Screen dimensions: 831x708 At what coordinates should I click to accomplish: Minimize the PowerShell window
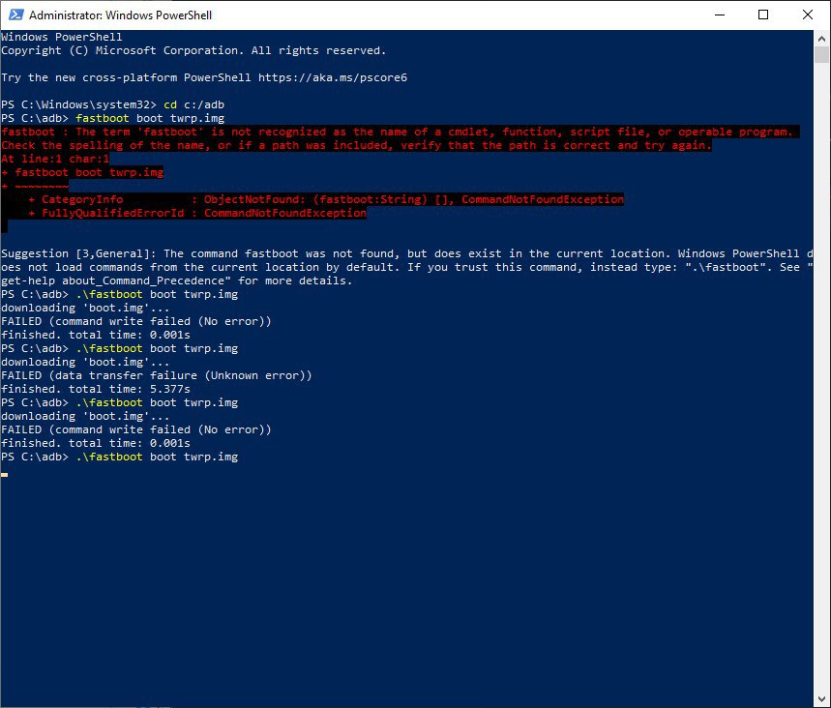coord(719,15)
